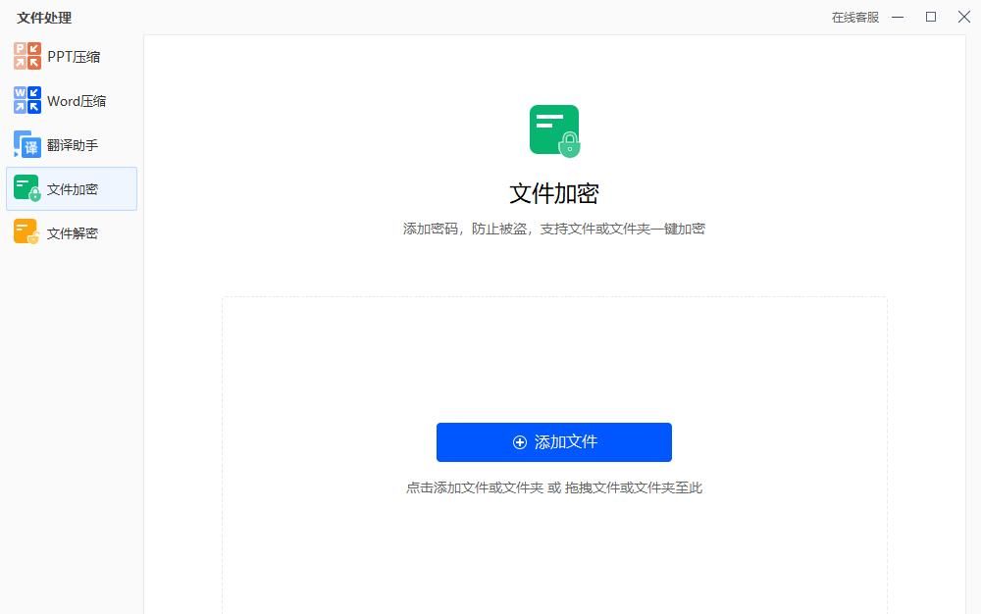The width and height of the screenshot is (981, 614).
Task: Select the 翻译助手 sidebar entry
Action: pos(72,144)
